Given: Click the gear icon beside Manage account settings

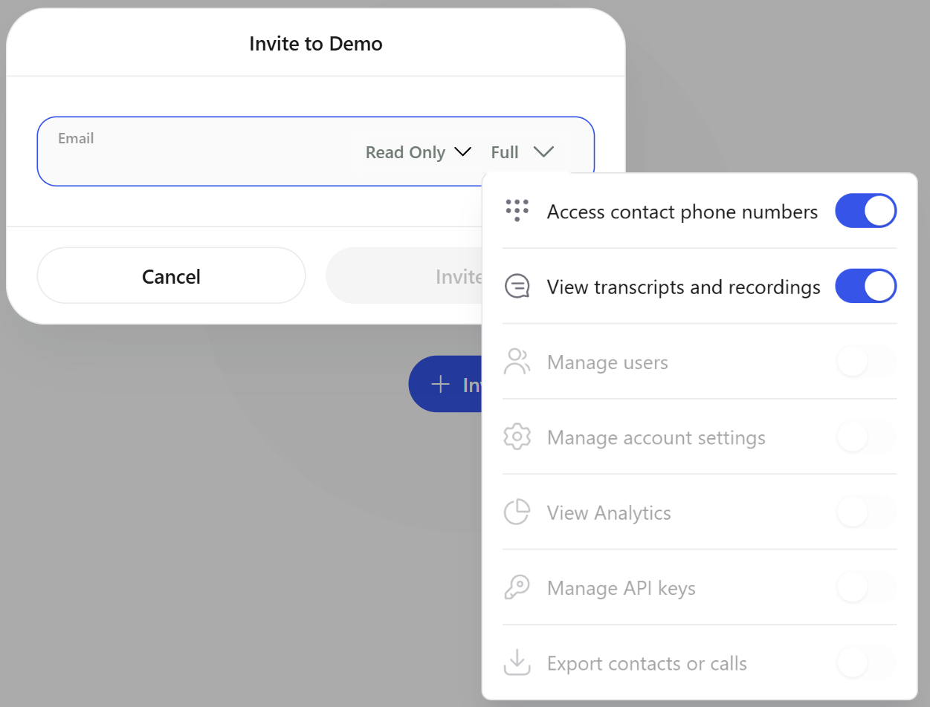Looking at the screenshot, I should (x=517, y=437).
